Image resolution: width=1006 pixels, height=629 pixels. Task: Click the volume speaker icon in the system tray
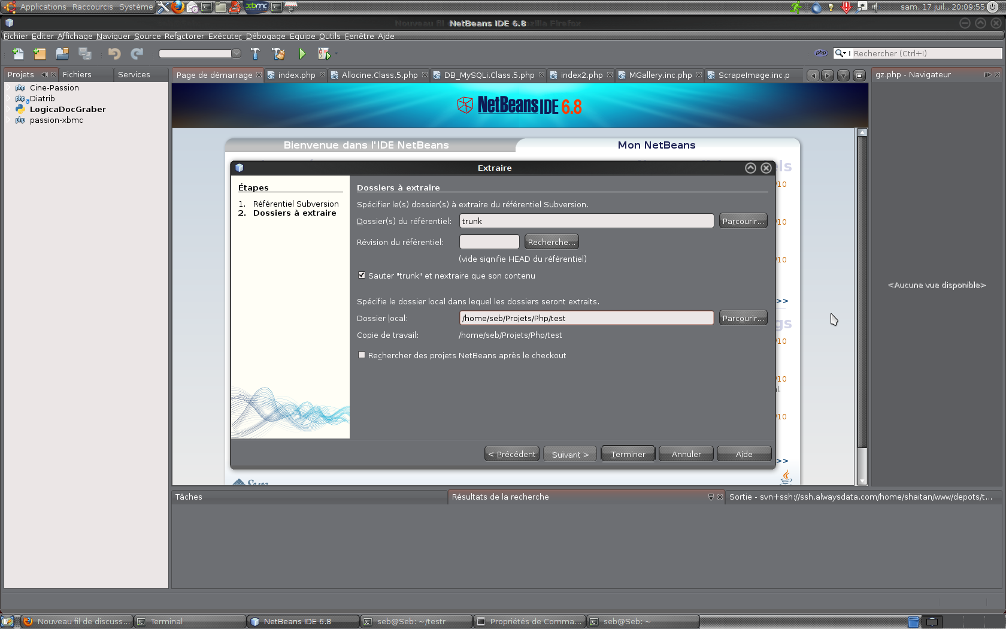(x=875, y=7)
